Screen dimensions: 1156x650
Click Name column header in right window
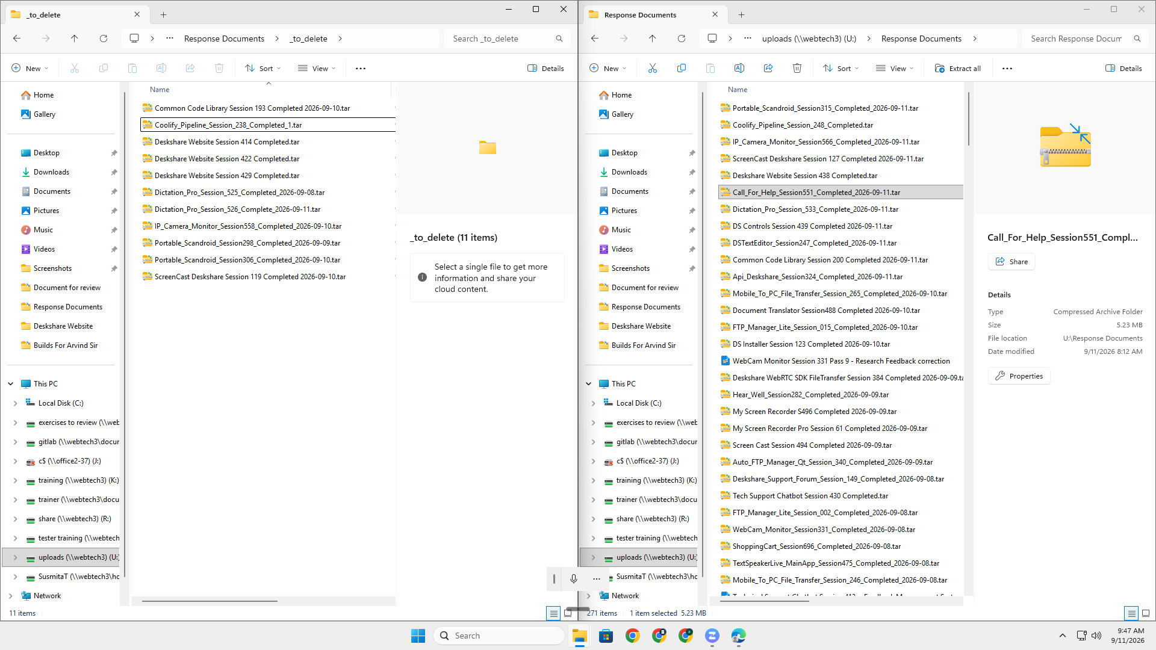[737, 90]
